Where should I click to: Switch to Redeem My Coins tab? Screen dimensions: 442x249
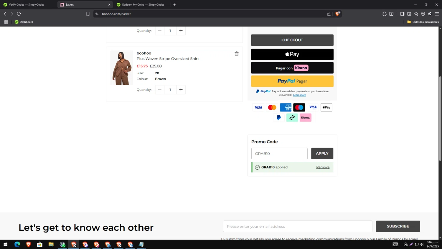[143, 5]
